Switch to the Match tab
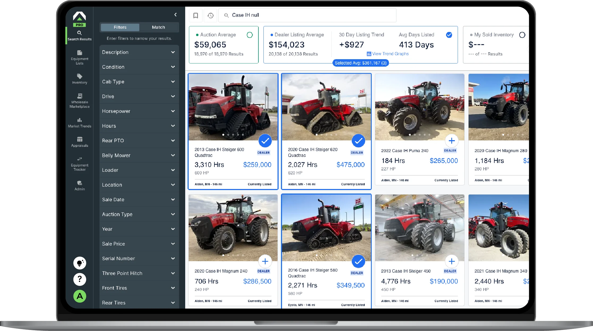The height and width of the screenshot is (331, 593). (x=158, y=27)
